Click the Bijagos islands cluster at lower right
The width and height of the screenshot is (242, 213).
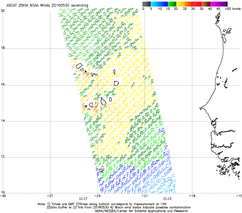(x=223, y=170)
